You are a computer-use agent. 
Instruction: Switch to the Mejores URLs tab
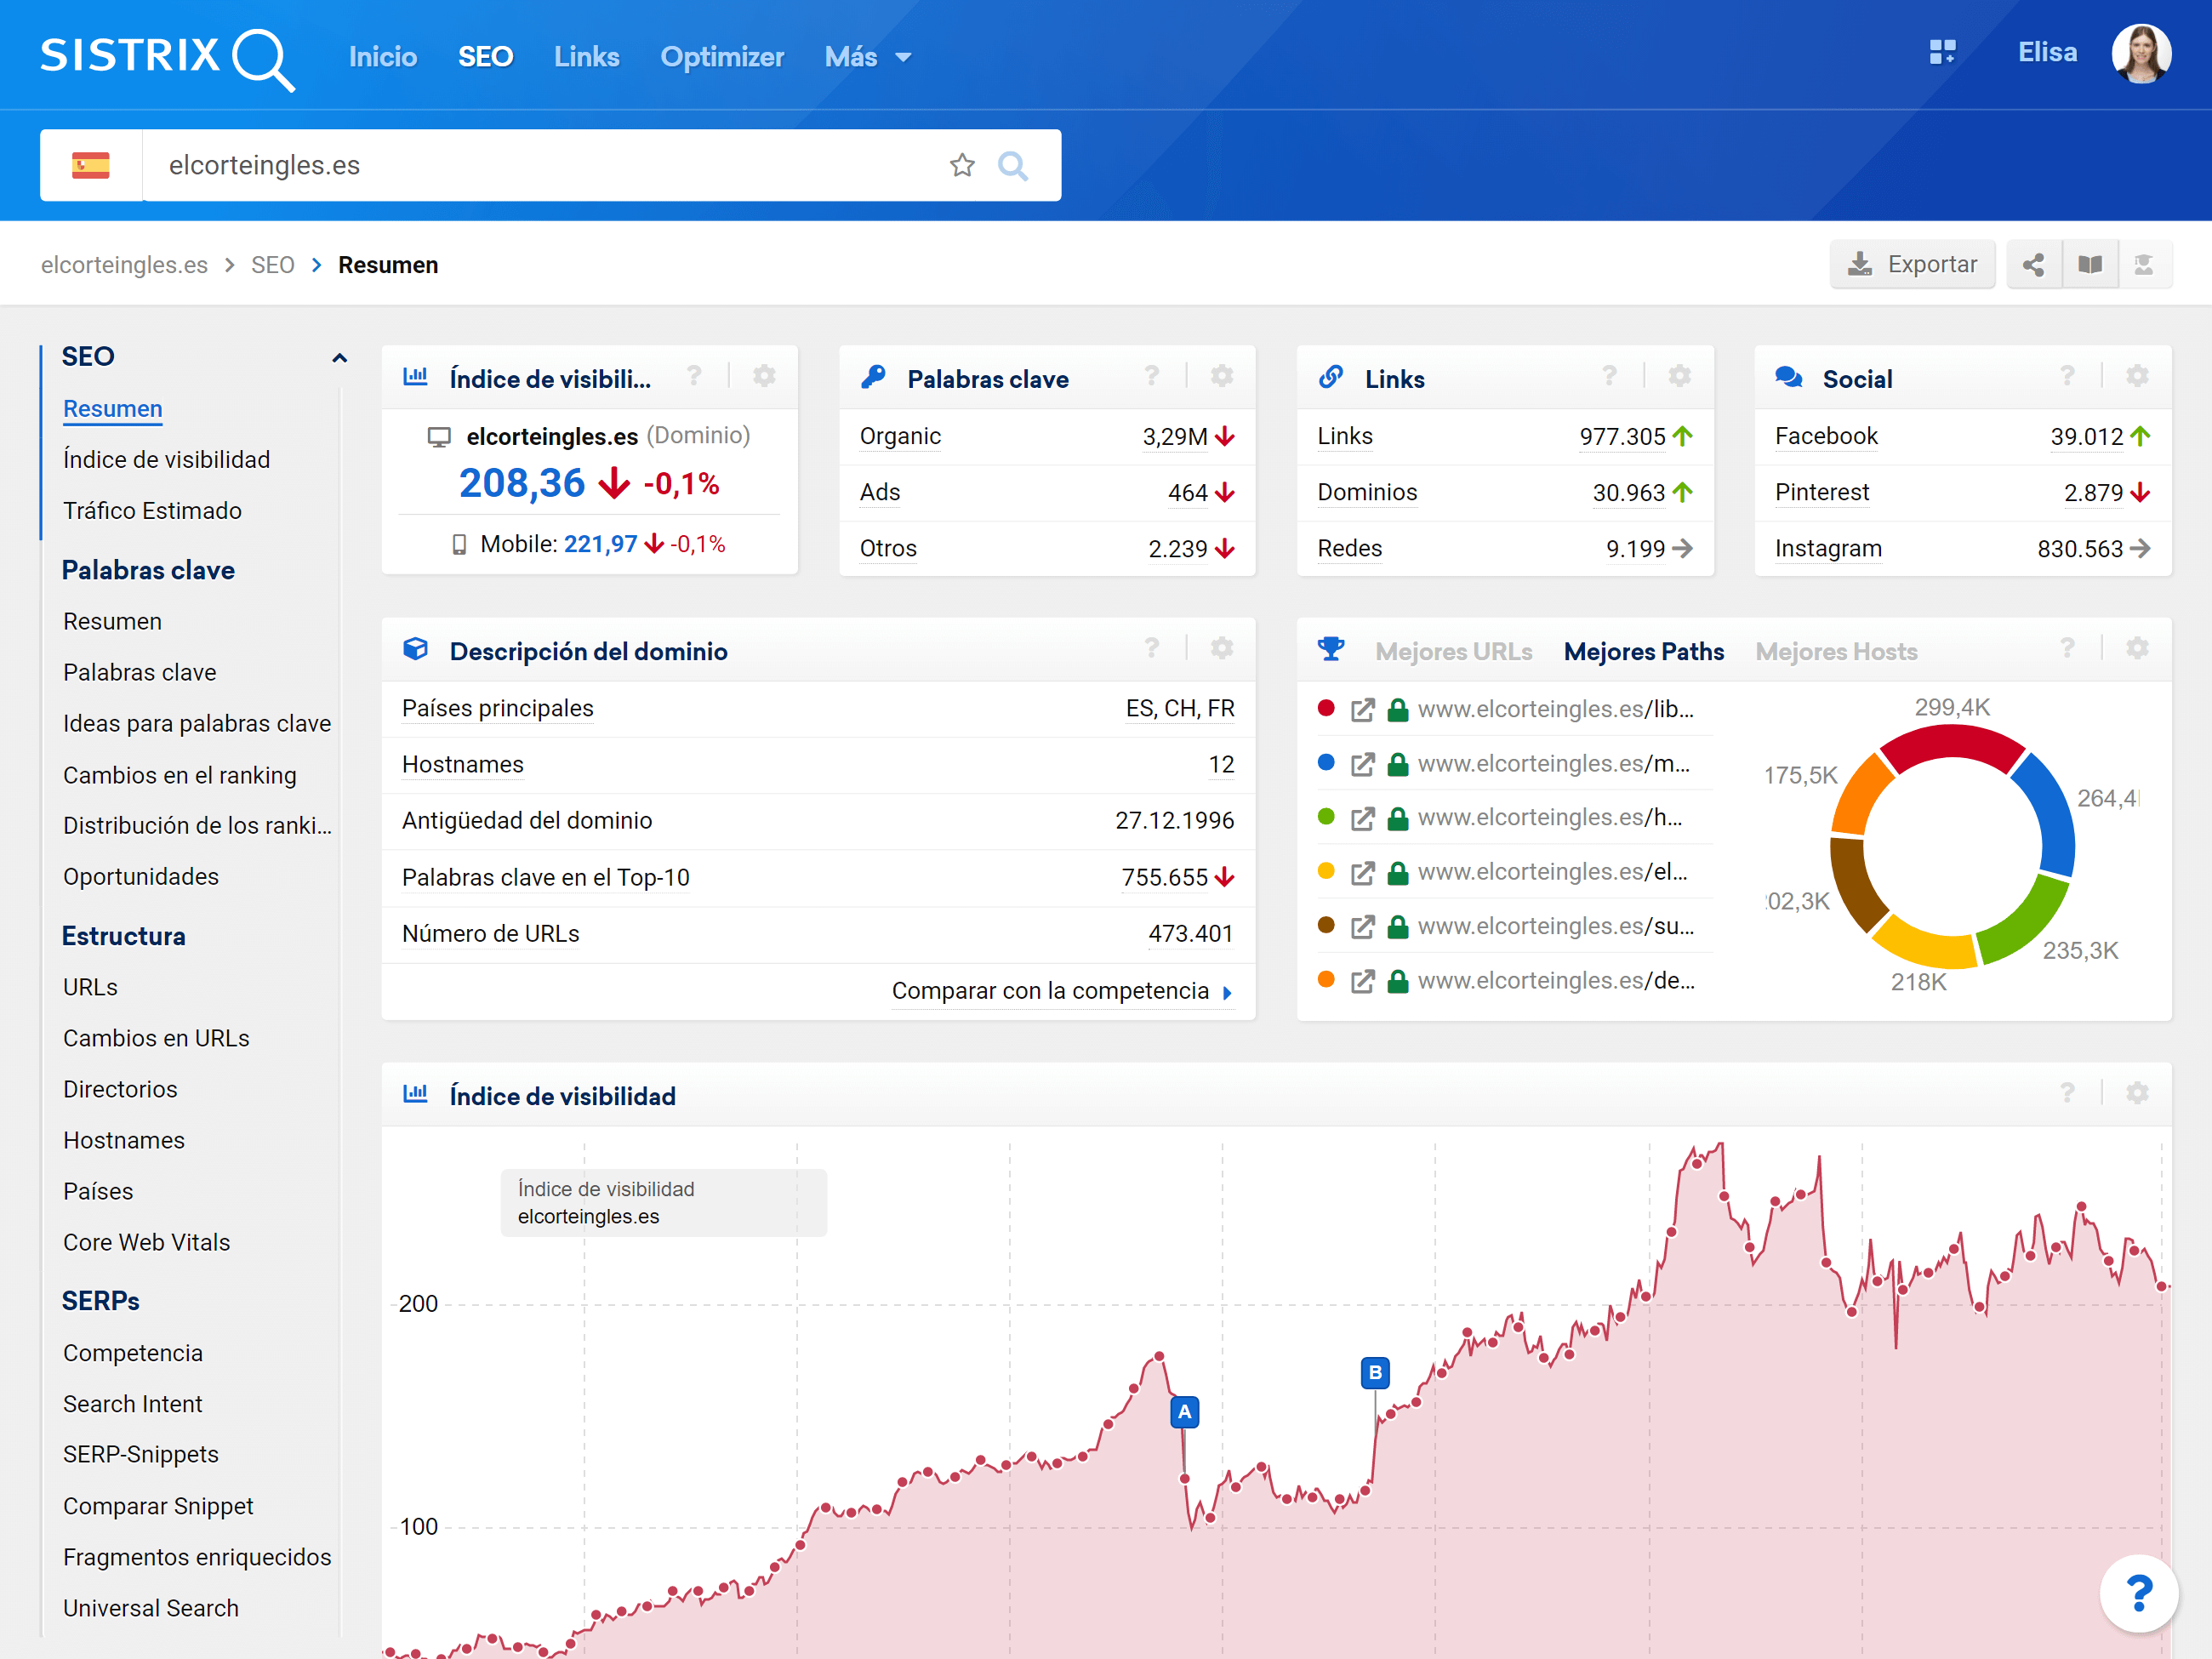click(x=1453, y=652)
